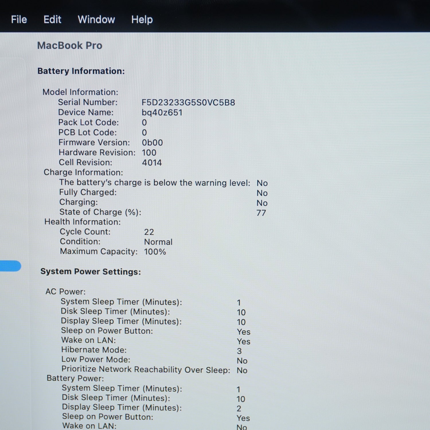Open the File menu
Image resolution: width=430 pixels, height=430 pixels.
click(x=19, y=19)
